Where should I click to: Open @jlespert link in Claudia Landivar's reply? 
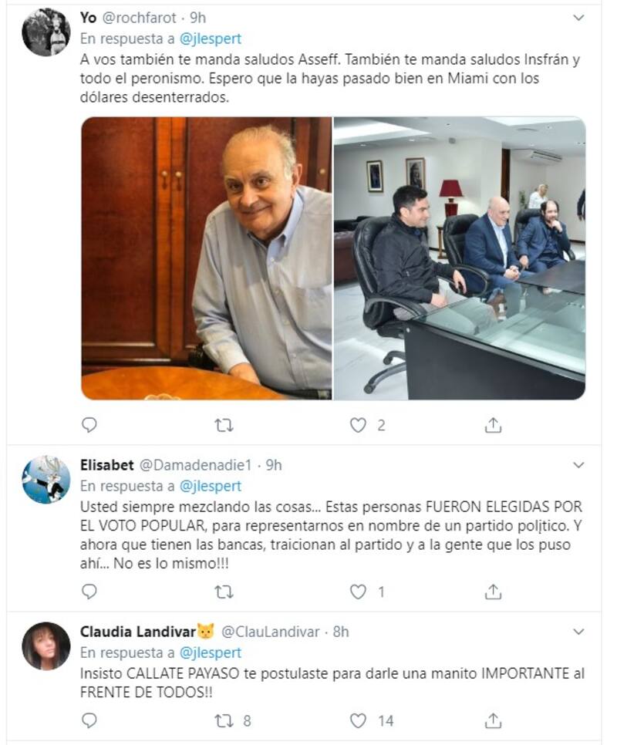pyautogui.click(x=211, y=652)
